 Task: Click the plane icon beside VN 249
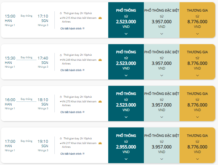click(61, 59)
